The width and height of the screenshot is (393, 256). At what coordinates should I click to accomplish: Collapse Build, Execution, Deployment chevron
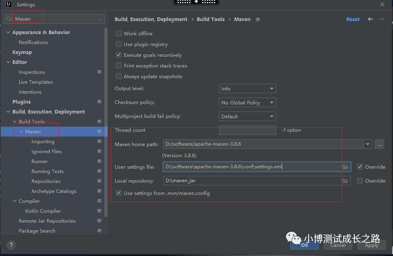[8, 112]
